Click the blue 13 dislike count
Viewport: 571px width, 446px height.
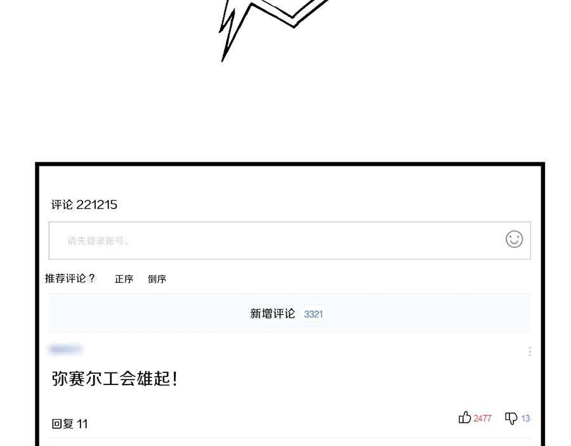[525, 418]
